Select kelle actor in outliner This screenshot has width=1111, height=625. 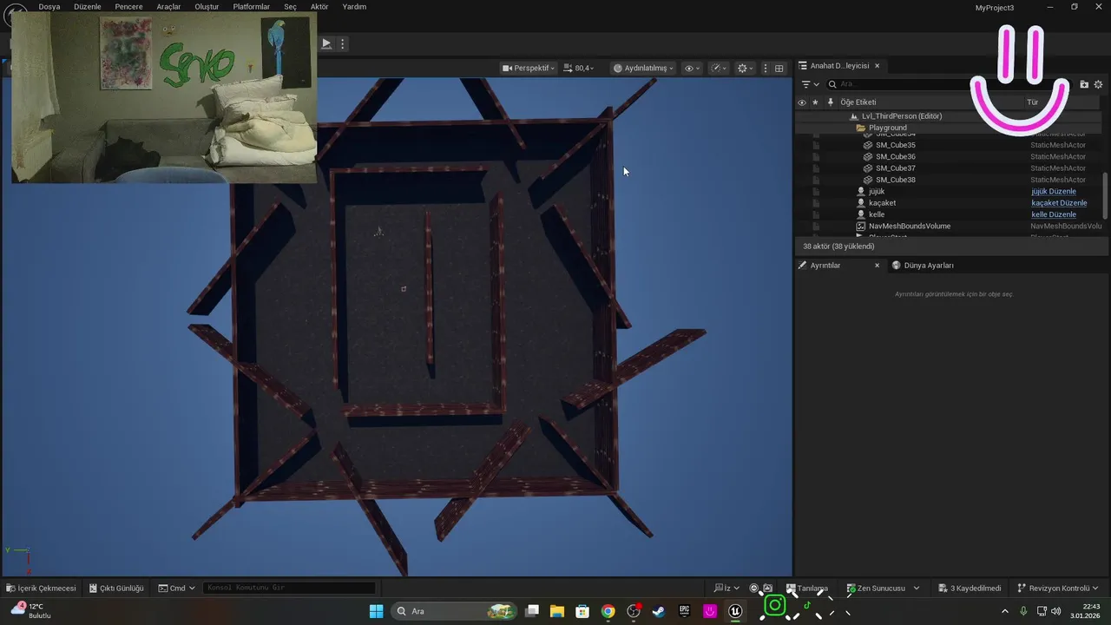877,214
